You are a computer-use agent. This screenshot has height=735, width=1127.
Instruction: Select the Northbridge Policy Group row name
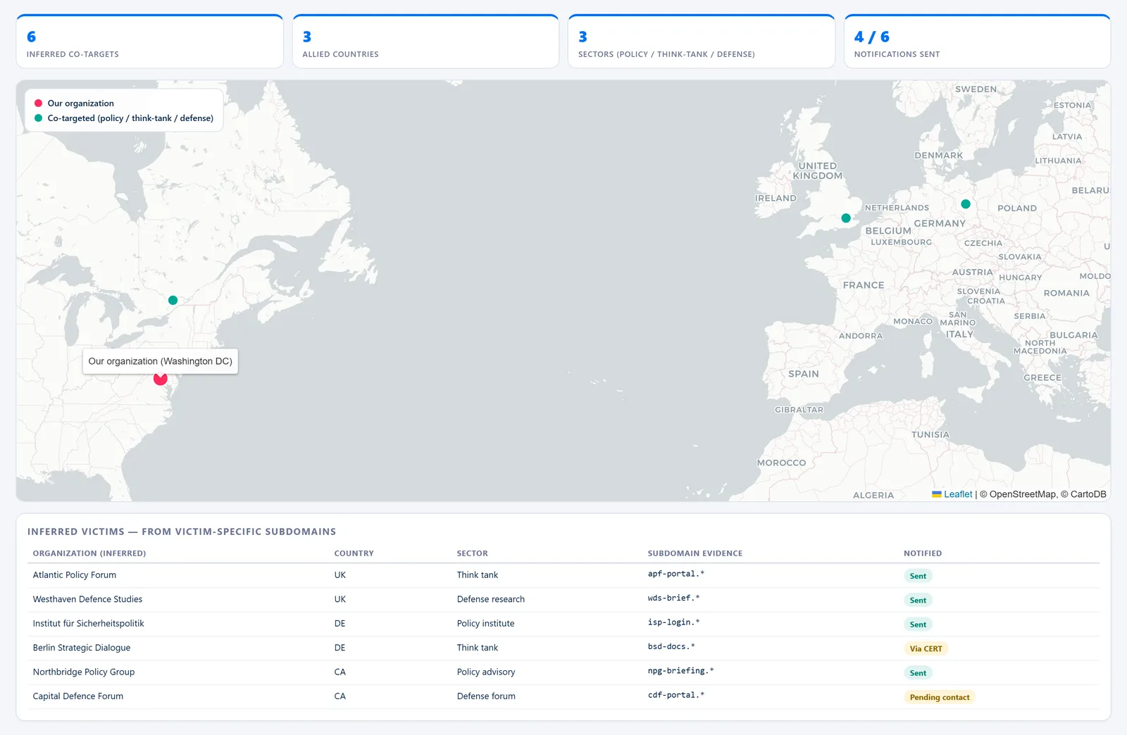pyautogui.click(x=84, y=672)
